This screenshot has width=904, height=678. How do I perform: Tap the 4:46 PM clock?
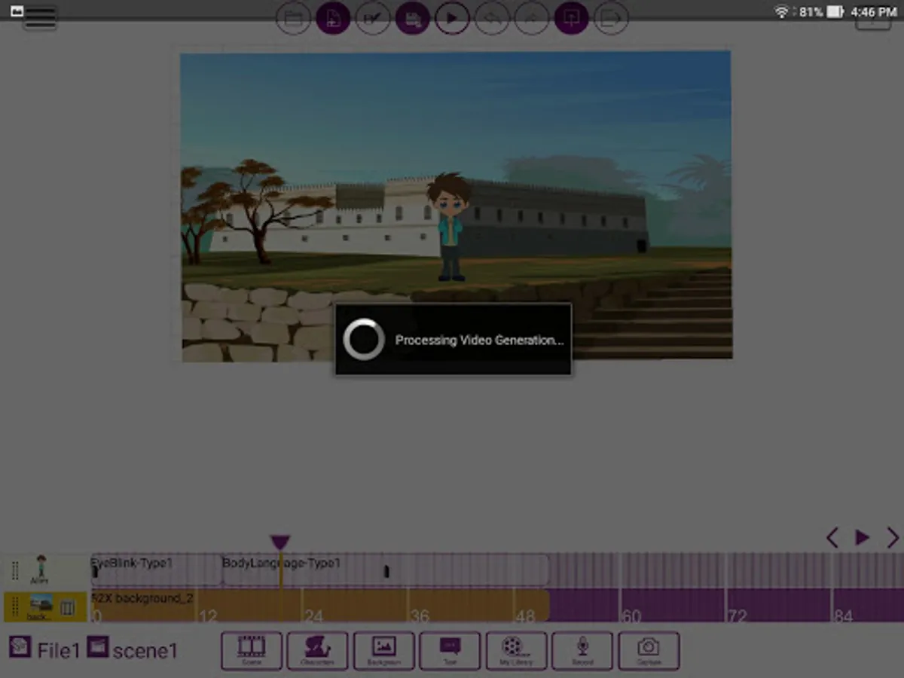pyautogui.click(x=874, y=12)
